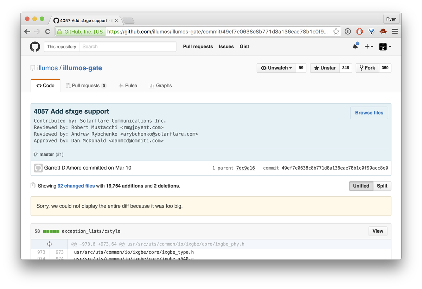422x289 pixels.
Task: Click the This repository search scope
Action: click(62, 47)
